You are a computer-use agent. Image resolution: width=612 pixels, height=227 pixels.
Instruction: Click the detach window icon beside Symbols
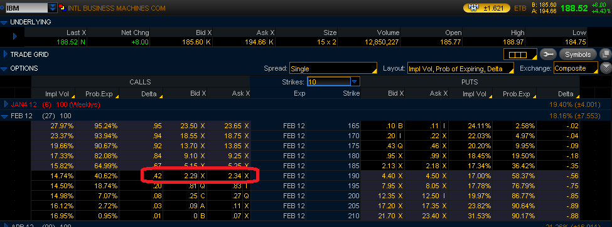[605, 54]
